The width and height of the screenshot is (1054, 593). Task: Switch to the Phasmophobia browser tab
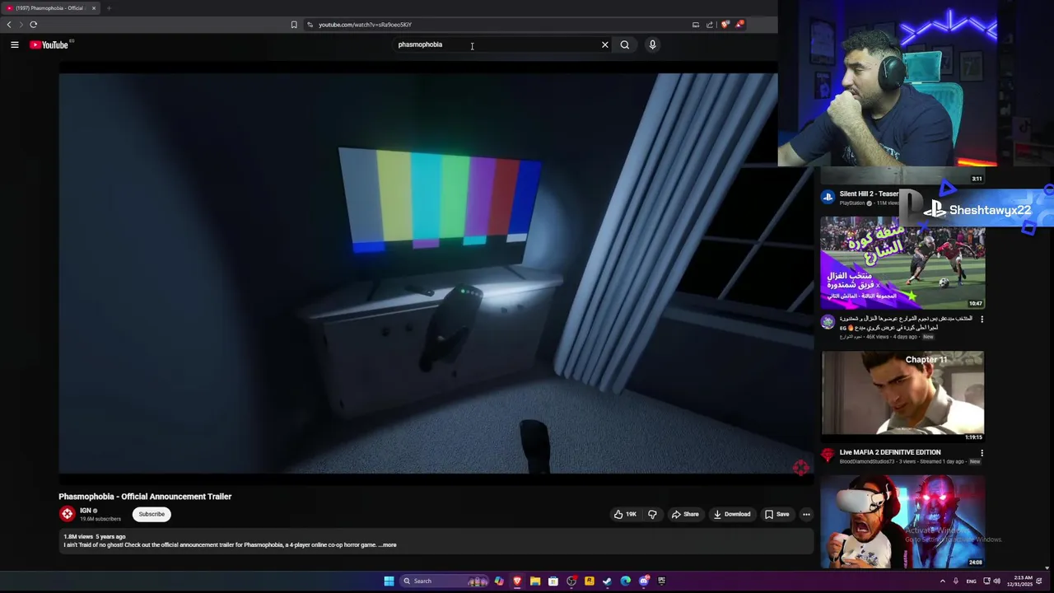50,8
